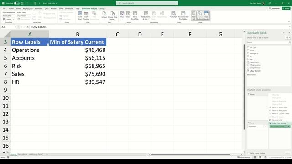Open Fields, Items & Sets

pyautogui.click(x=146, y=15)
